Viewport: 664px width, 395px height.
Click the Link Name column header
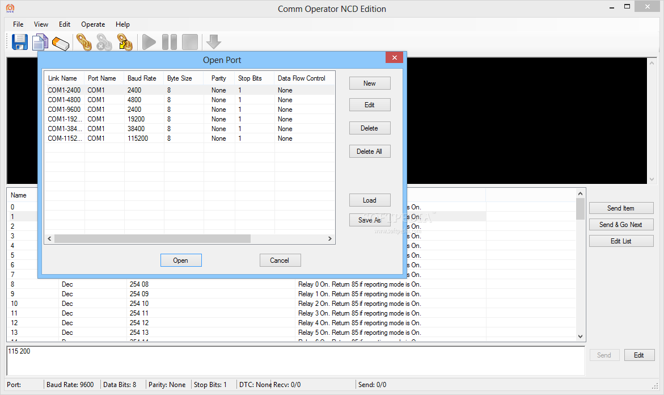coord(65,78)
